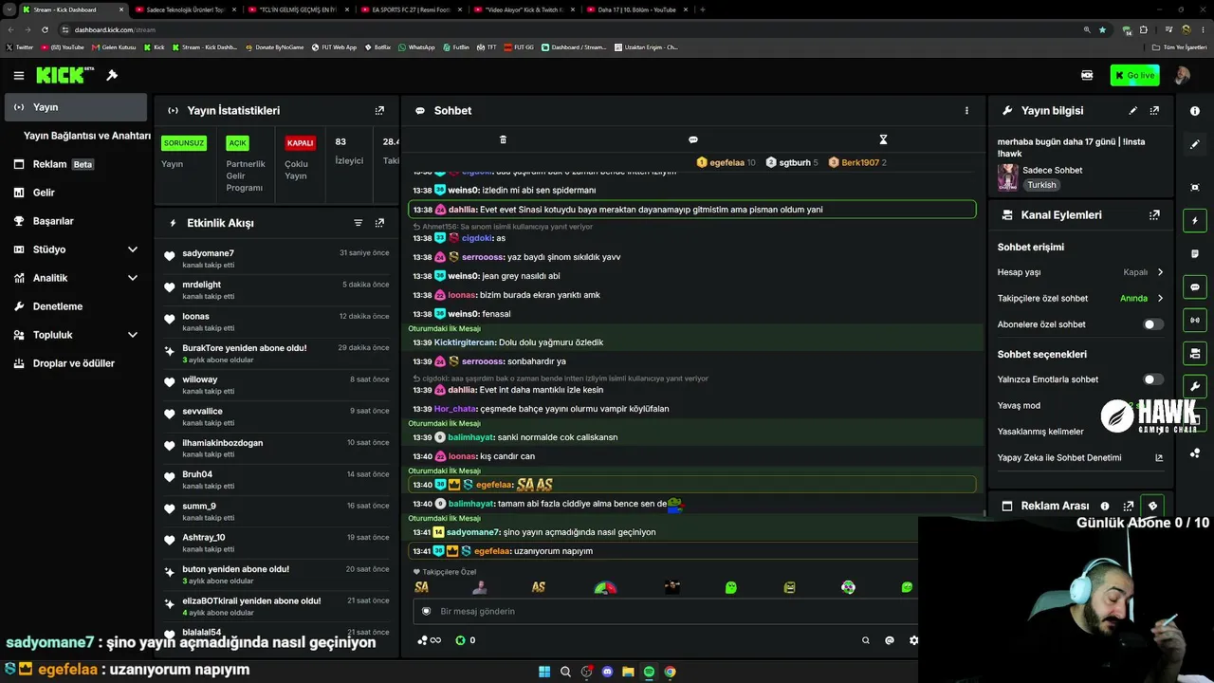Open Takipçilere özel sohbet setting chevron
This screenshot has height=683, width=1214.
tap(1160, 298)
